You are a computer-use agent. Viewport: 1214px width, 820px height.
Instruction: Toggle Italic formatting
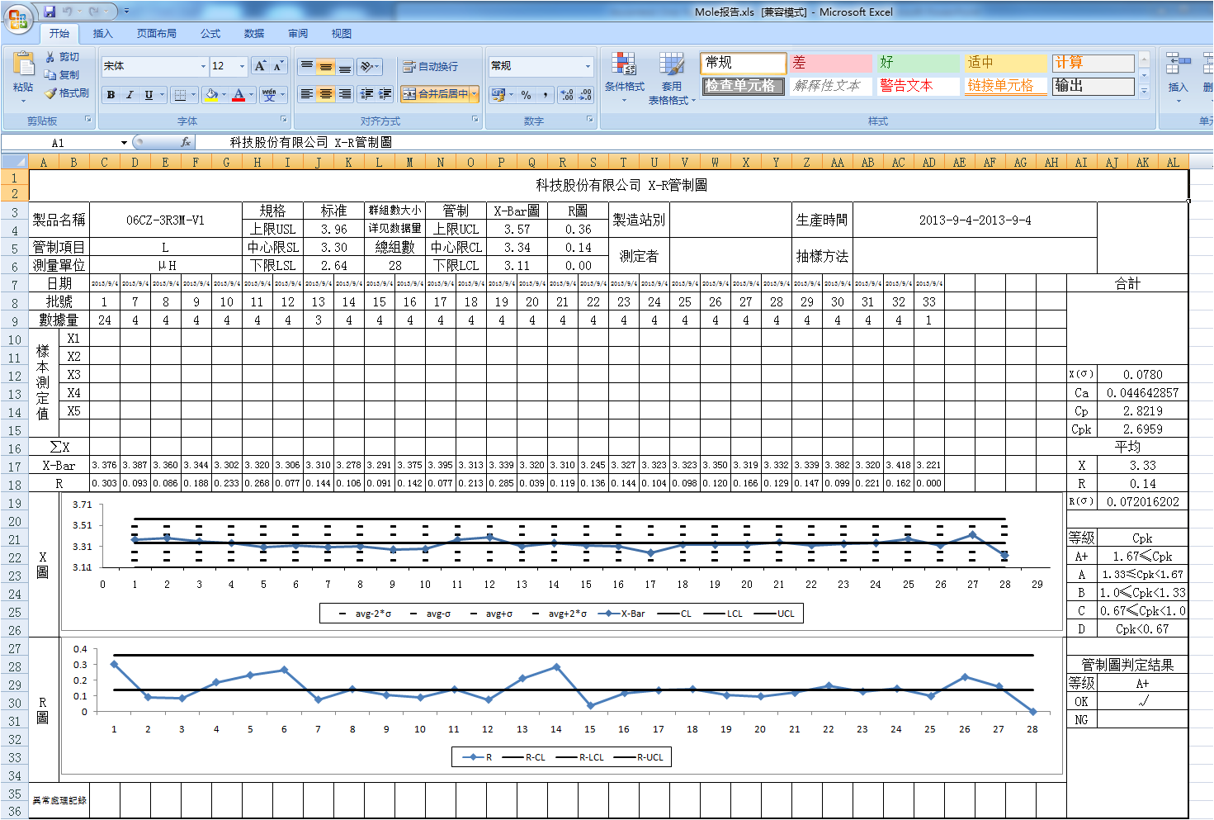point(130,95)
